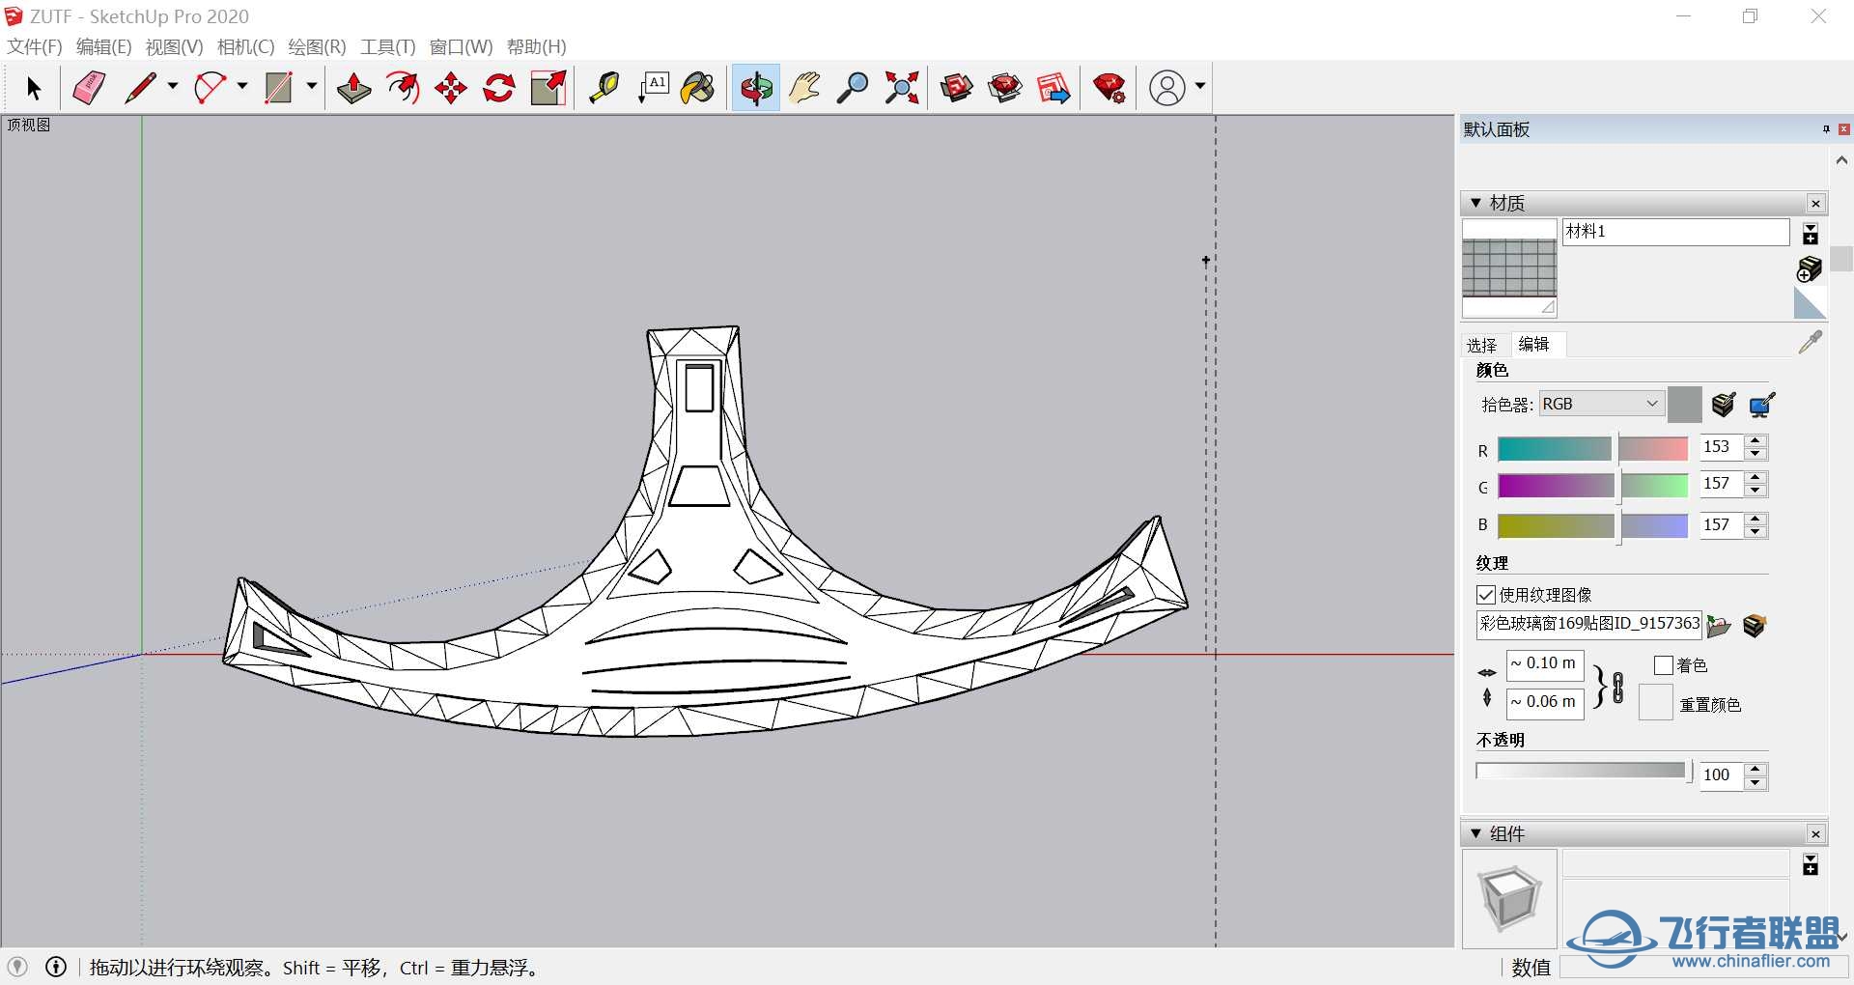Click the 重置颜色 button
Screen dimensions: 1854x985
(1655, 703)
